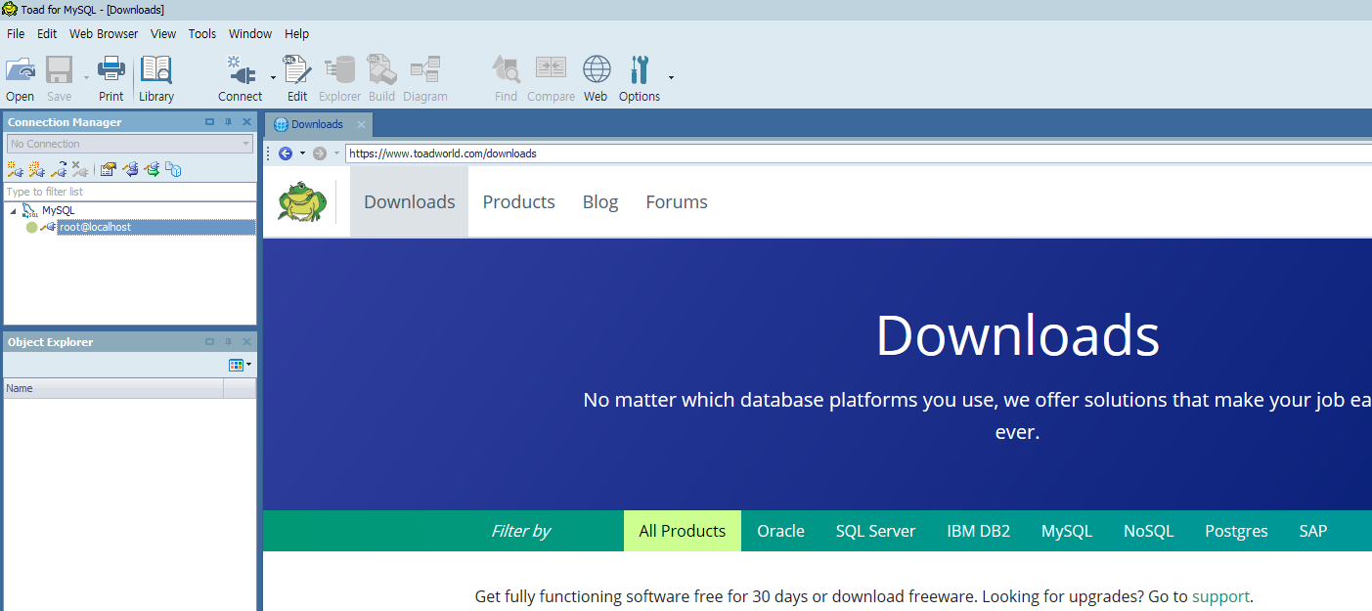
Task: Click the Name column header
Action: [113, 388]
